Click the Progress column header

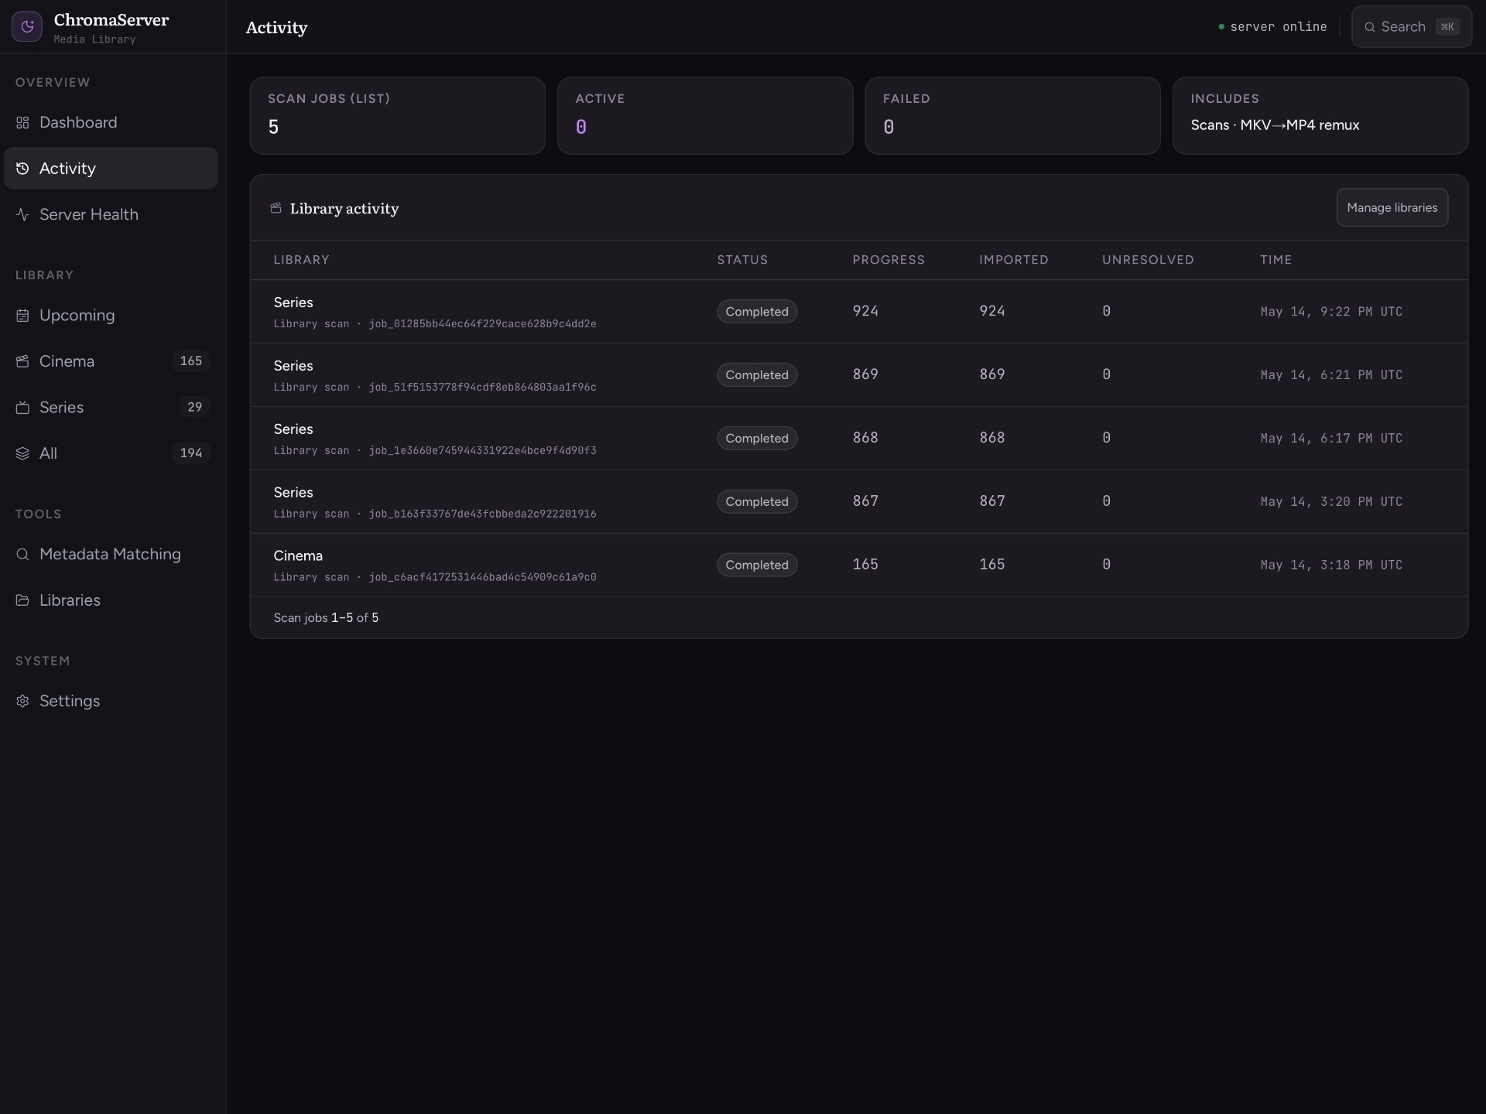tap(889, 260)
